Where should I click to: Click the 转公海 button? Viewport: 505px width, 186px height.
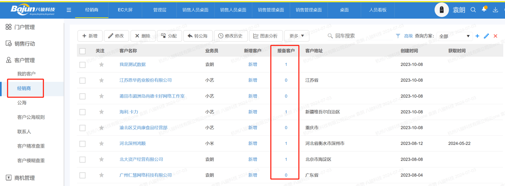point(198,36)
